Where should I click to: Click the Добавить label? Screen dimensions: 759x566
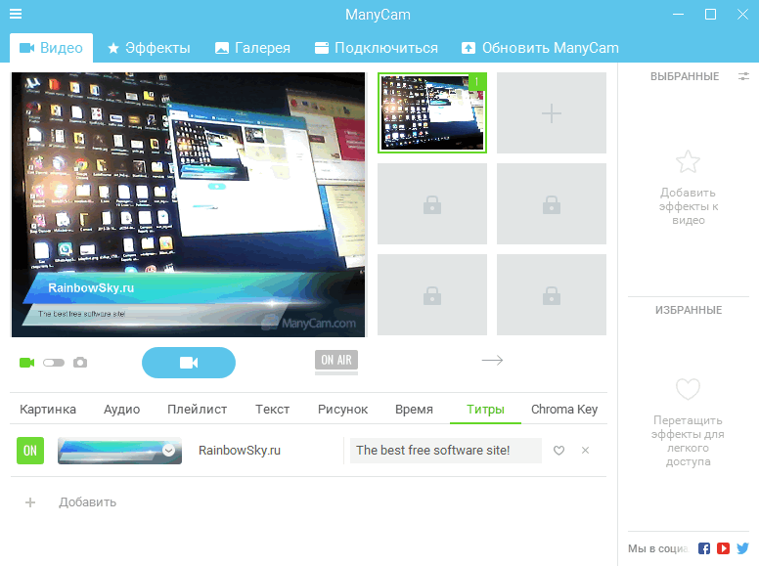click(88, 502)
